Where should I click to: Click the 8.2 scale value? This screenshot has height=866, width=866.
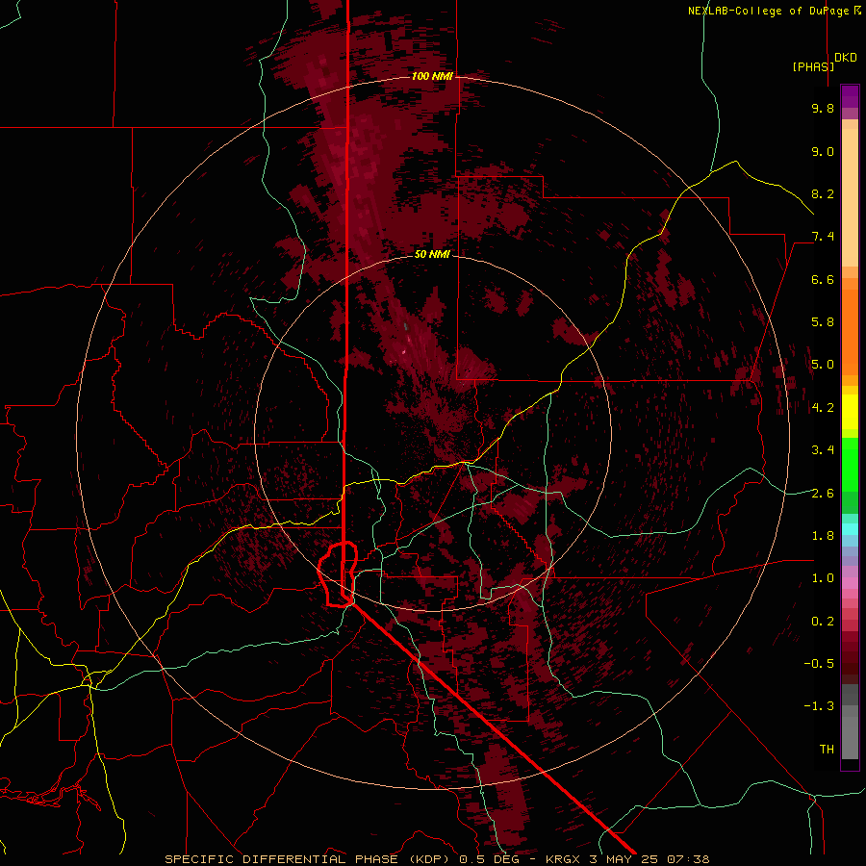823,193
